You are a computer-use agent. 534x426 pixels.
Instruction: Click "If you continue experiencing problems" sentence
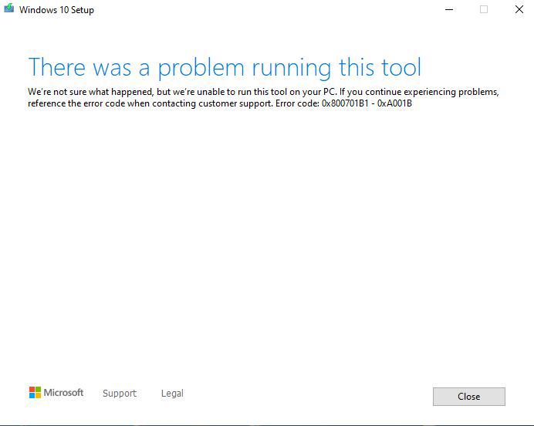(x=419, y=92)
